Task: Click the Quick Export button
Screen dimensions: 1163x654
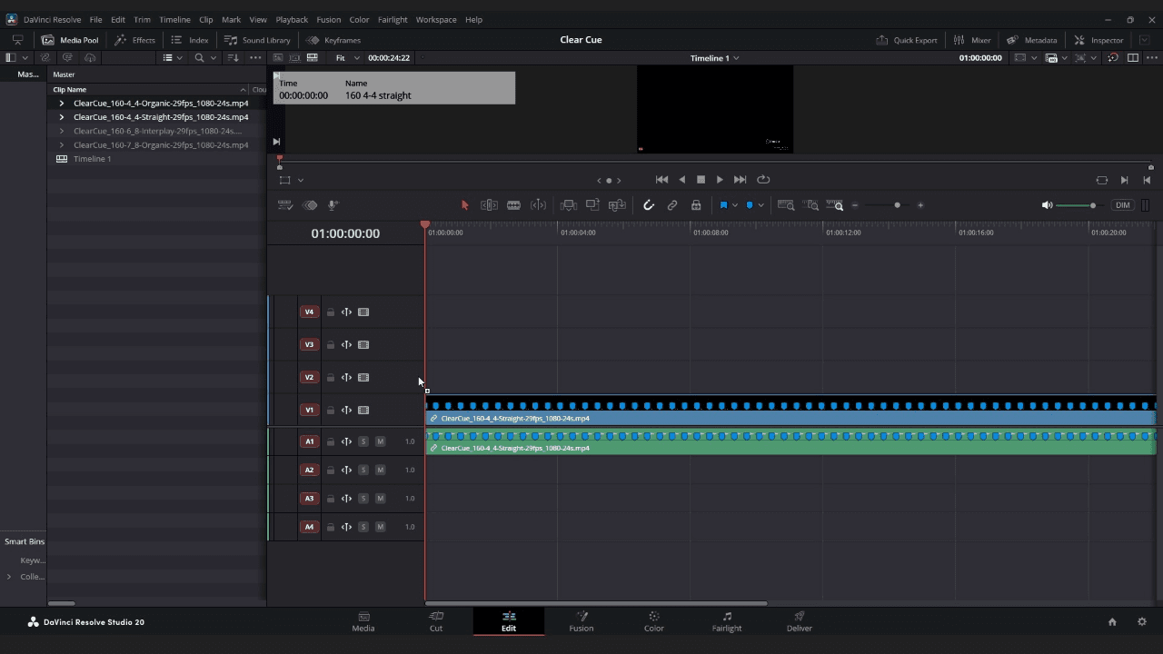Action: [908, 40]
